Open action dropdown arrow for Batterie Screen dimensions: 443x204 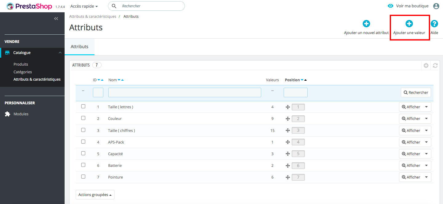[x=426, y=166]
